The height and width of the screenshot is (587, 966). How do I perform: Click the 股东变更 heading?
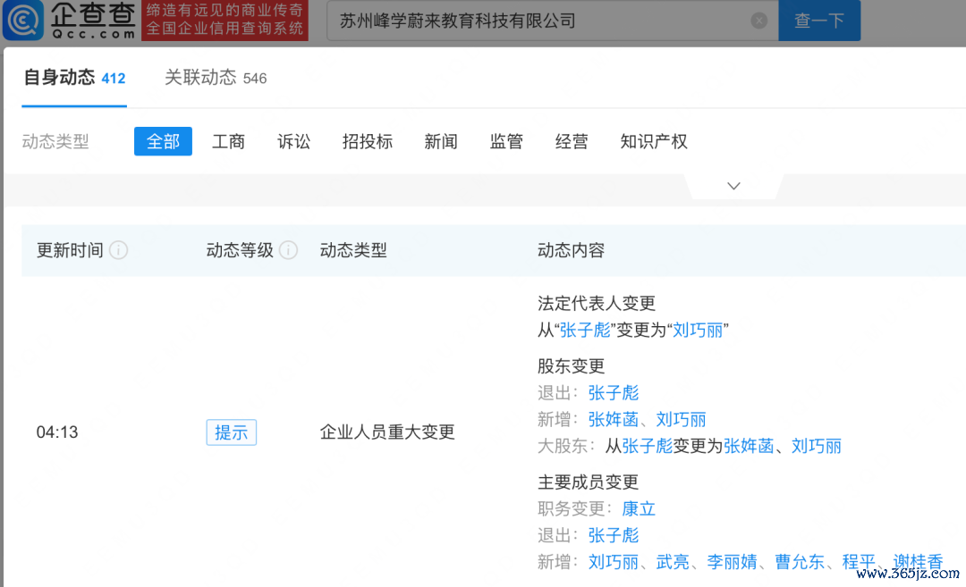coord(571,366)
